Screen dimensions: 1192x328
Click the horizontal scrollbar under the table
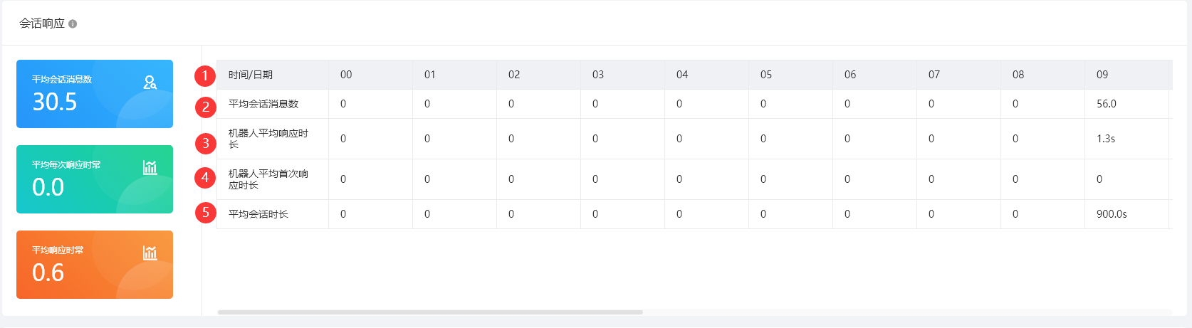430,312
